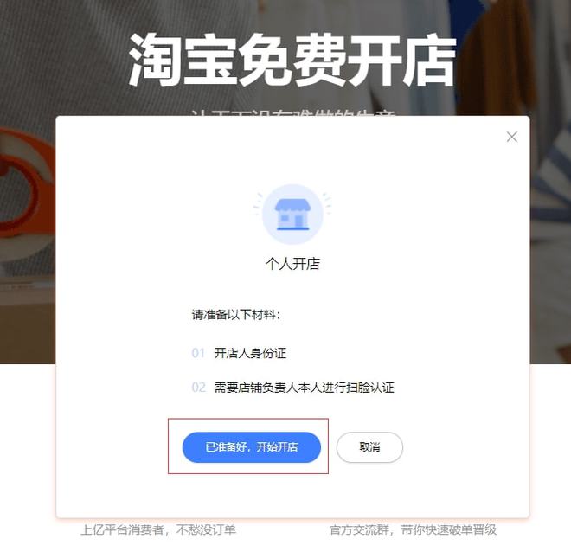This screenshot has height=558, width=571.
Task: Click 官方交流群，带你快速破单晋级 text
Action: pos(413,529)
